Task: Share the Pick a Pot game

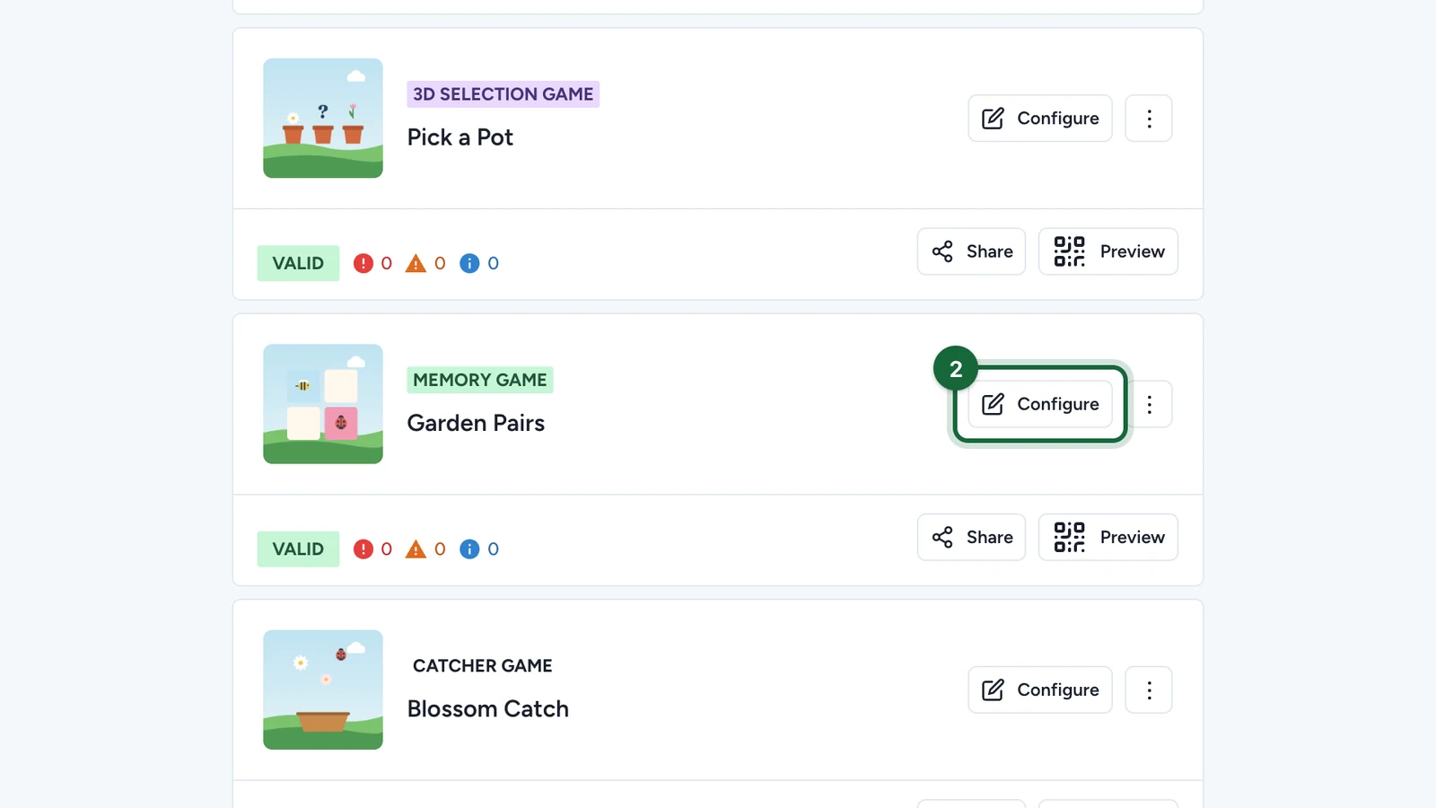Action: [x=971, y=251]
